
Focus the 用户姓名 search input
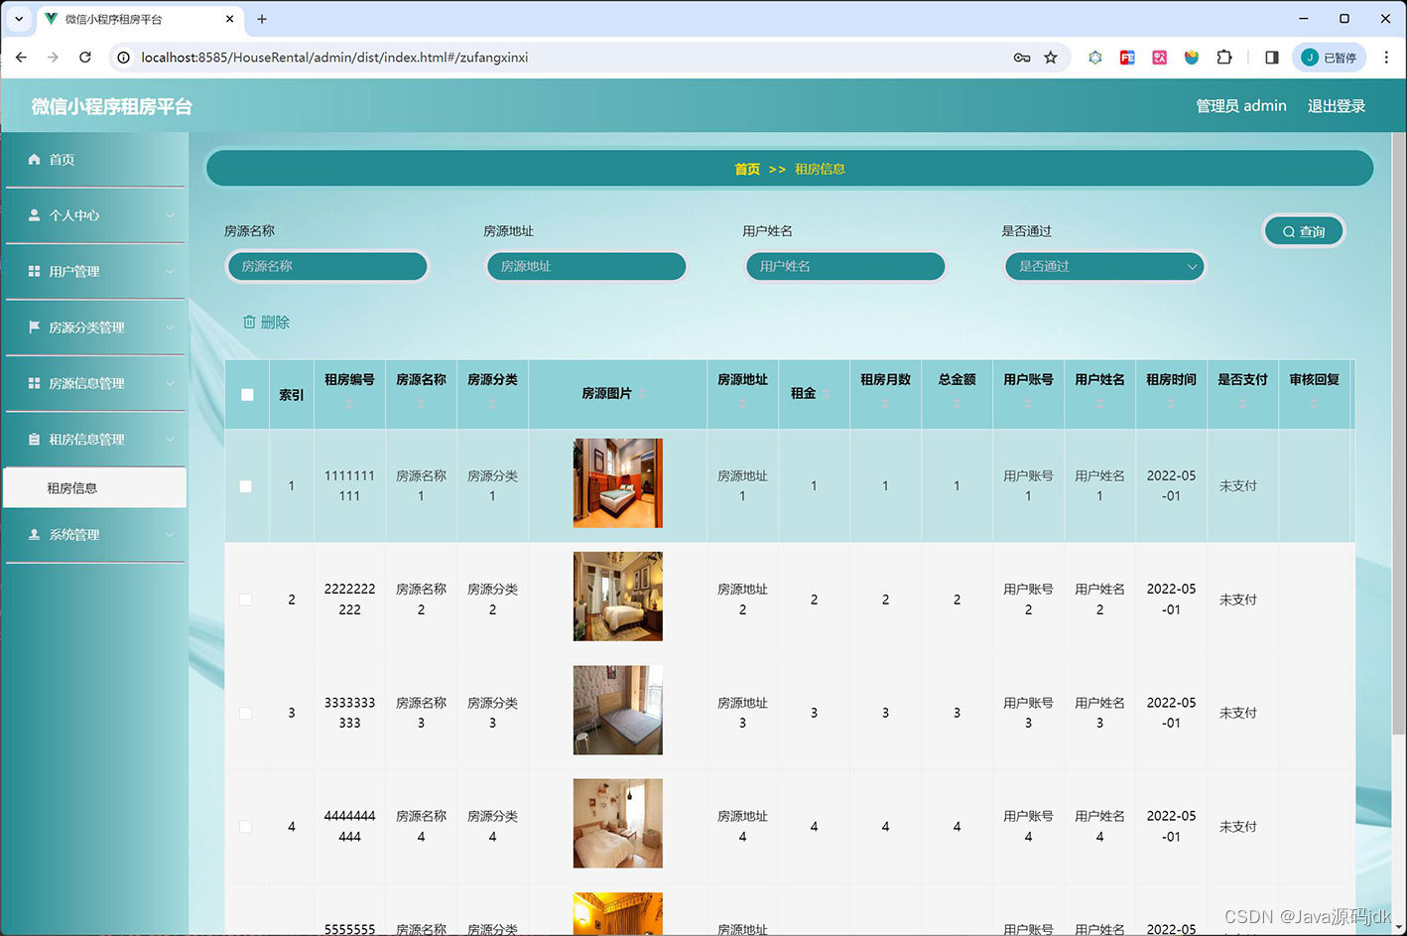click(x=845, y=266)
